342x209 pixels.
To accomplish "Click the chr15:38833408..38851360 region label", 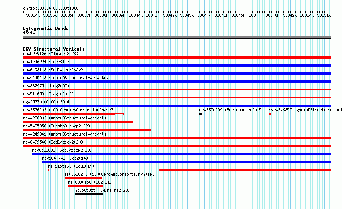I will (51, 8).
